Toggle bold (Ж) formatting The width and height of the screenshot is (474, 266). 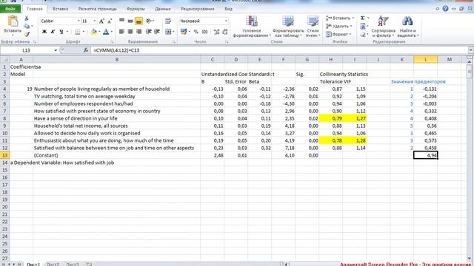tap(44, 32)
